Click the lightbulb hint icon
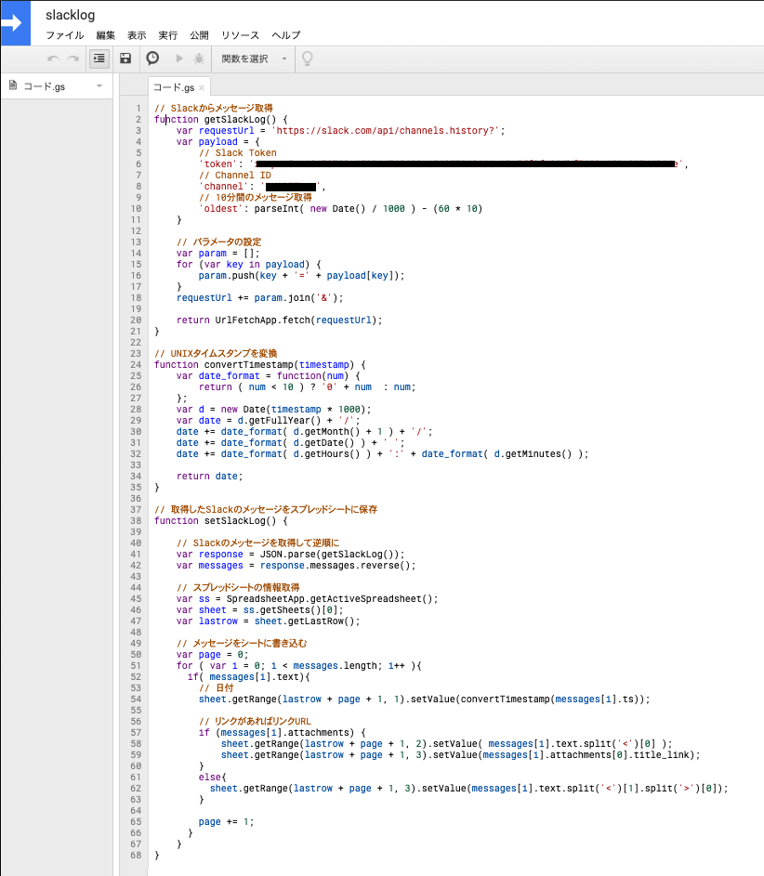764x876 pixels. (308, 59)
